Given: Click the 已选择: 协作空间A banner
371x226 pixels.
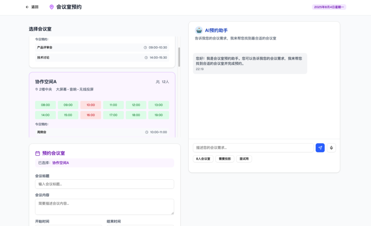Looking at the screenshot, I should tap(104, 163).
